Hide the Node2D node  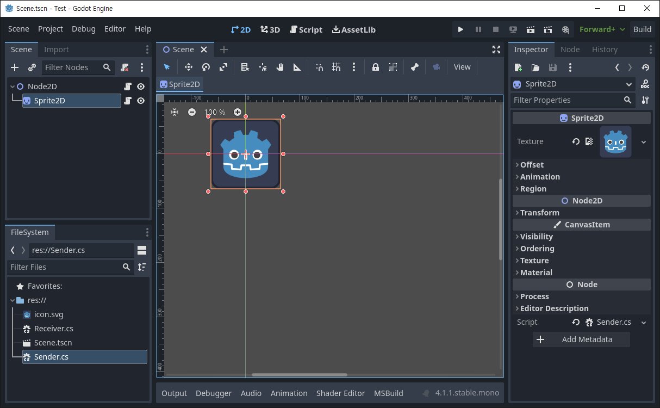141,86
